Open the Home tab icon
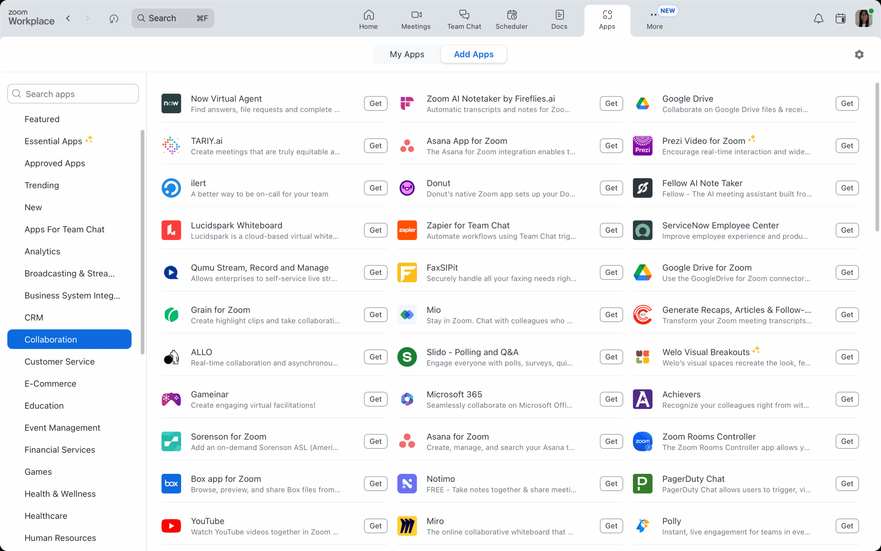 369,14
